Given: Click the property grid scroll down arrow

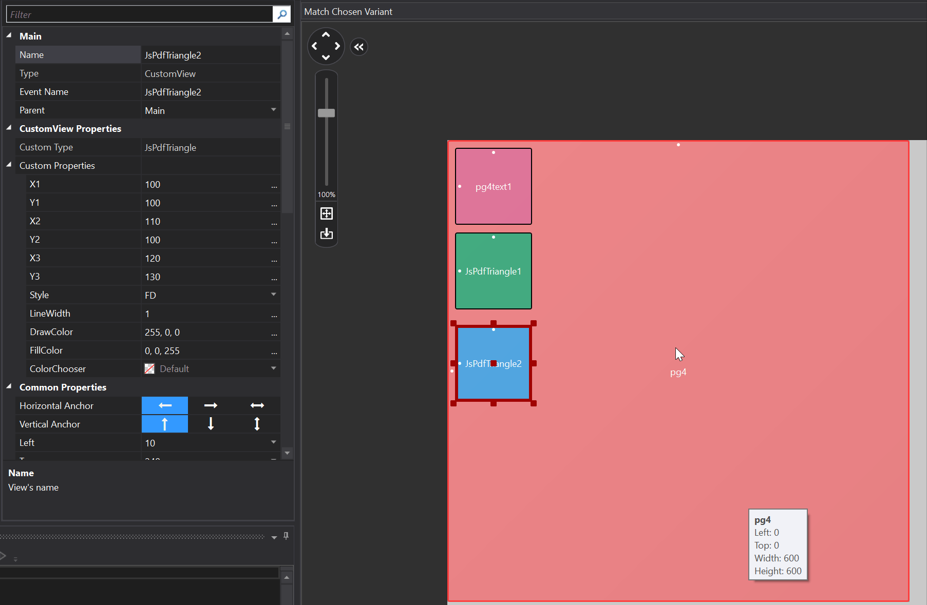Looking at the screenshot, I should tap(287, 453).
